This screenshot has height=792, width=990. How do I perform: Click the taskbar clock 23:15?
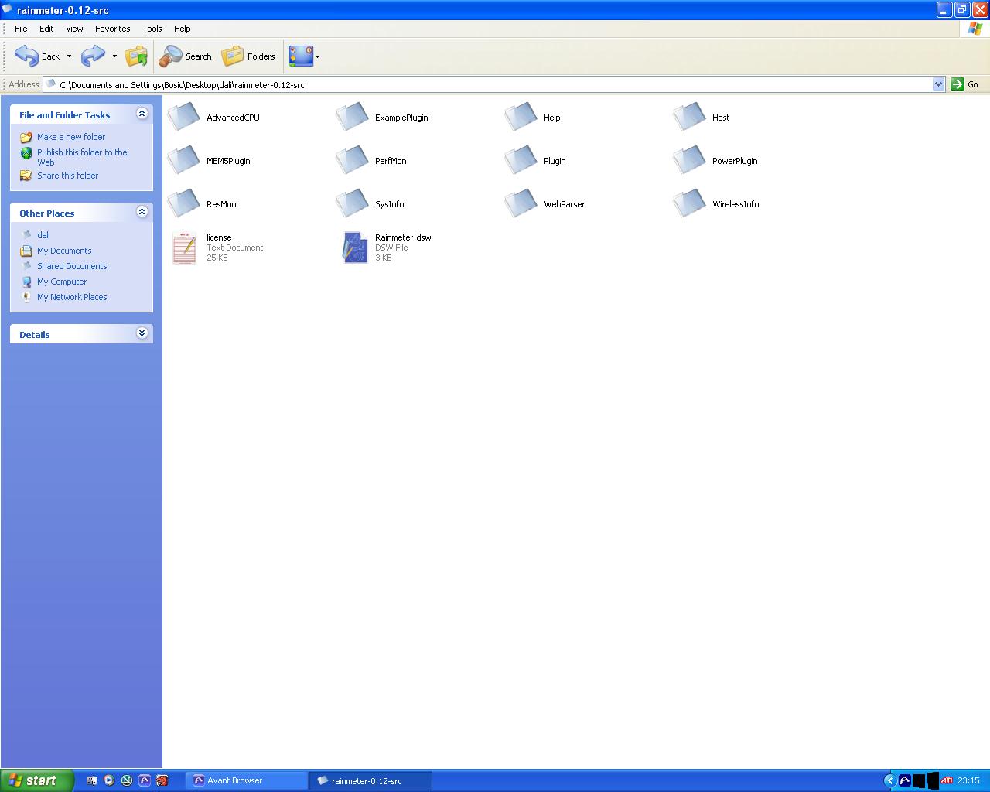point(968,780)
